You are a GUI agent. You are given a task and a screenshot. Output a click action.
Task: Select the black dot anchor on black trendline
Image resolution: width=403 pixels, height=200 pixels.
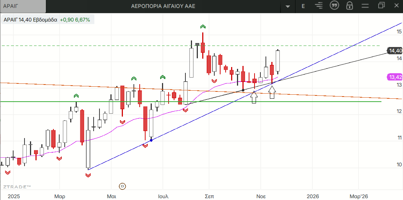(243, 90)
